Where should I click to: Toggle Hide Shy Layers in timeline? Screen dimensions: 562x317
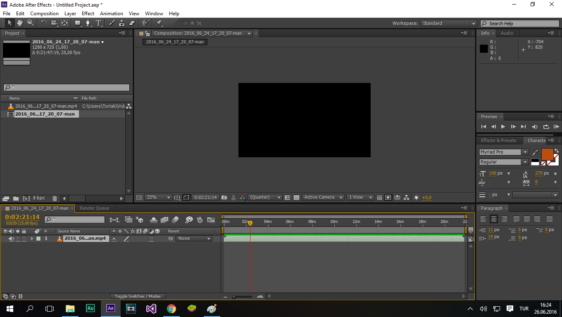coord(153,220)
